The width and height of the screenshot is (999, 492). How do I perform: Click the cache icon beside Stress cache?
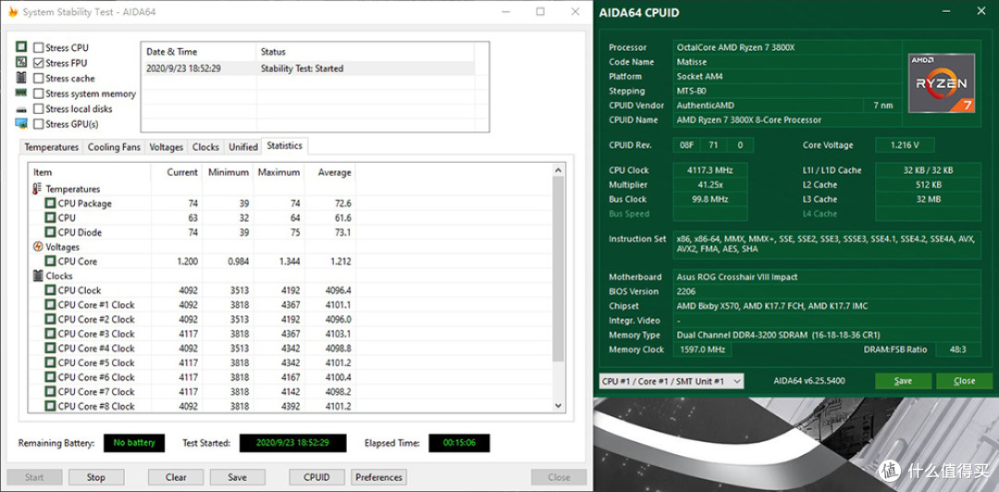(x=21, y=78)
